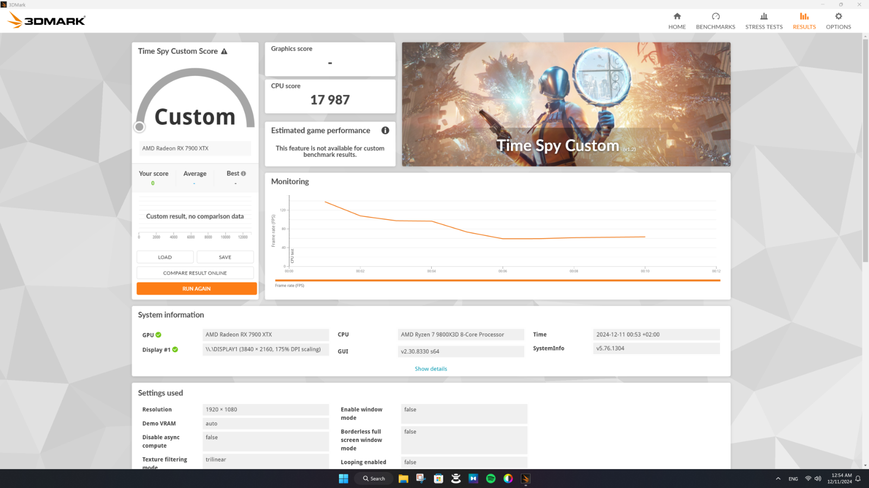Image resolution: width=869 pixels, height=488 pixels.
Task: Click the Custom result, no comparison data text
Action: 195,216
